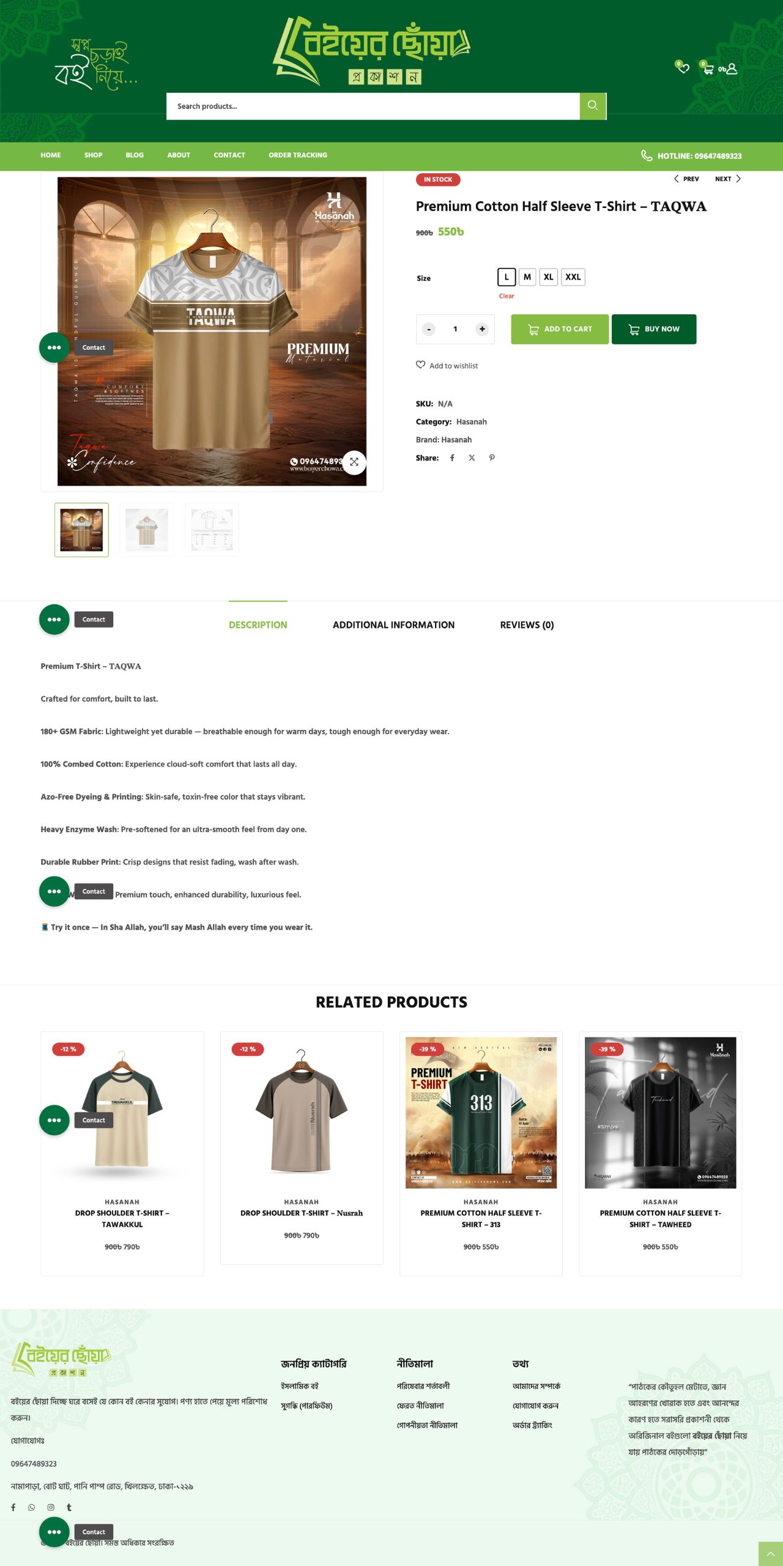Increase quantity with the plus button
783x1566 pixels.
click(482, 329)
